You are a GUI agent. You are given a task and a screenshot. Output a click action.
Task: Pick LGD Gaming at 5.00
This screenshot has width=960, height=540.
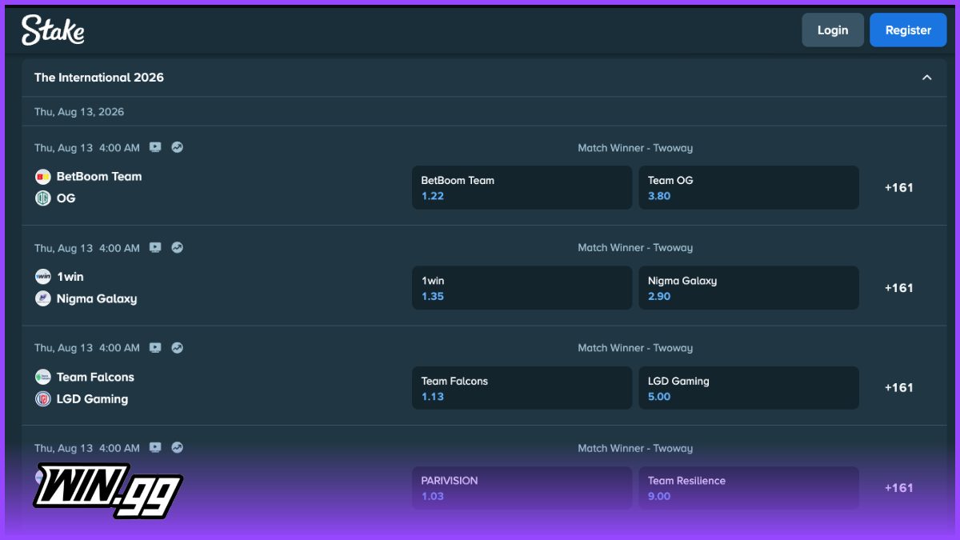[749, 388]
